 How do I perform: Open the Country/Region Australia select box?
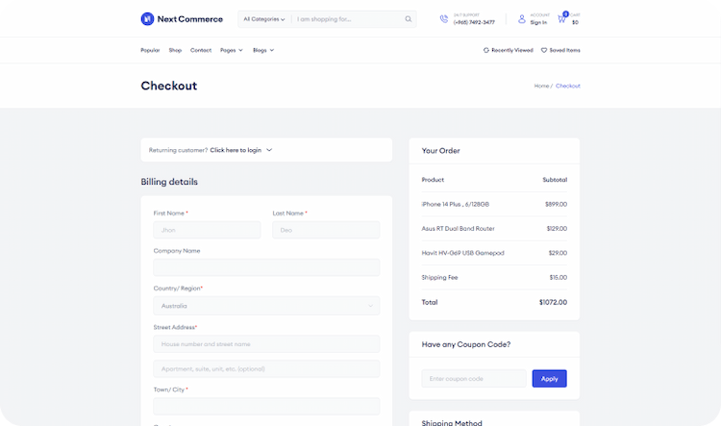266,306
